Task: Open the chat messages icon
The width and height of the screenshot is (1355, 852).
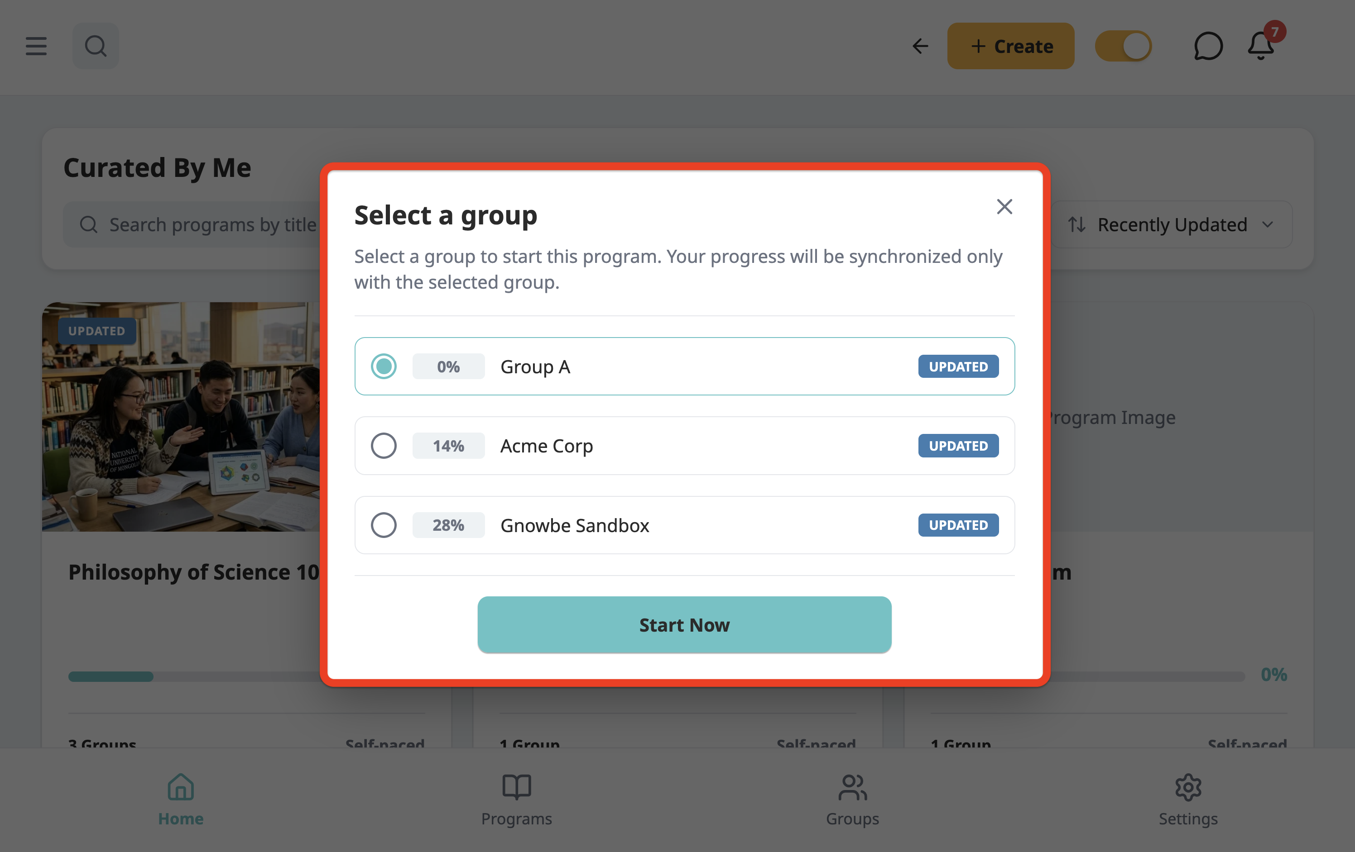Action: pos(1208,46)
